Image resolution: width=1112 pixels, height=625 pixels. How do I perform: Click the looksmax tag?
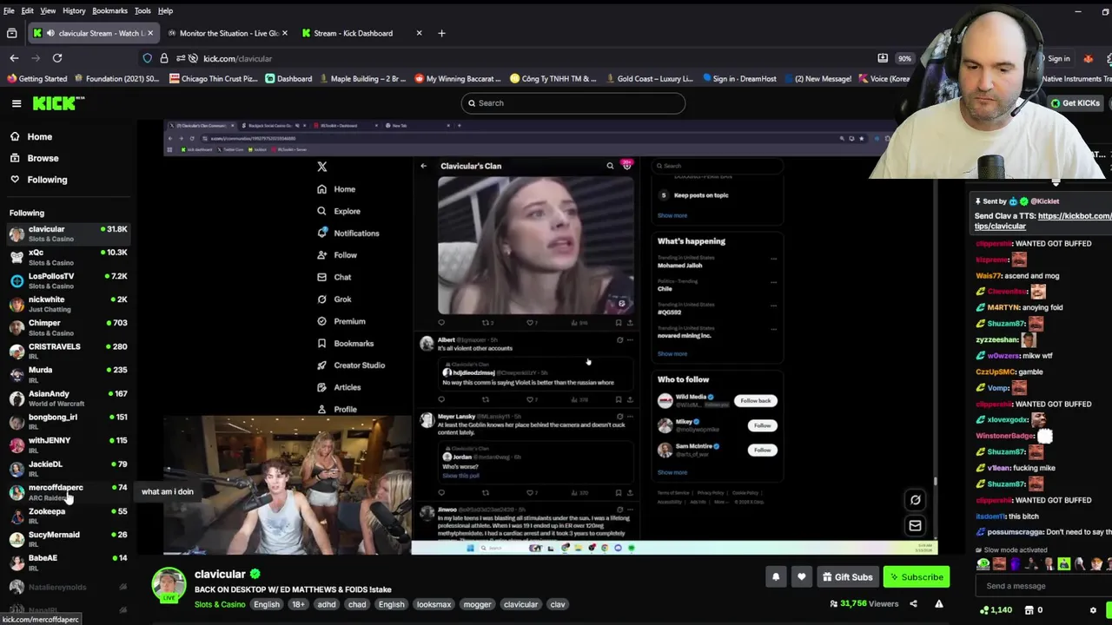[434, 604]
